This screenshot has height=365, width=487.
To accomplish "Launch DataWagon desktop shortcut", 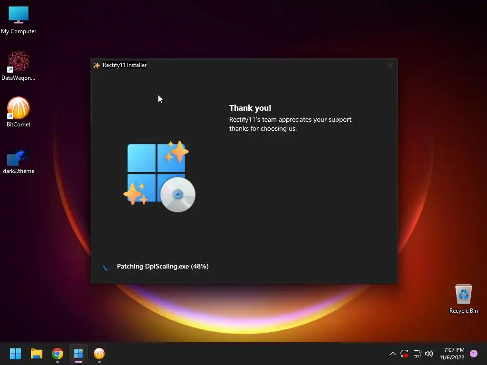I will point(19,66).
